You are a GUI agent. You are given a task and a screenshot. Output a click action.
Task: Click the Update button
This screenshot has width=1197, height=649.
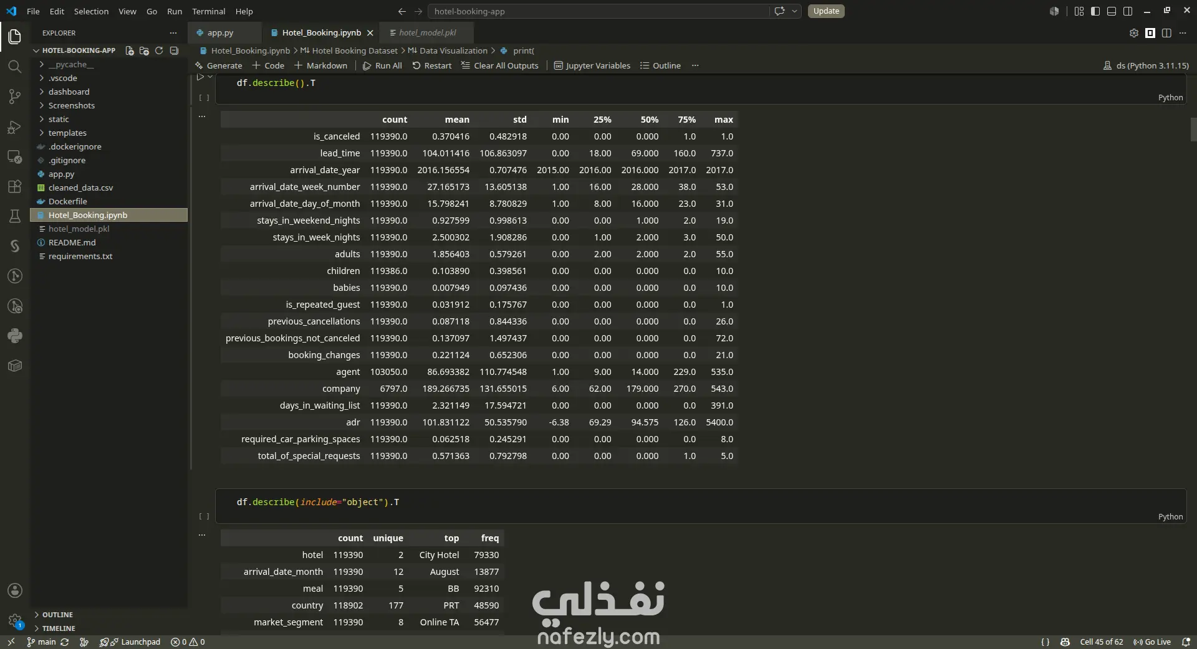pos(826,11)
